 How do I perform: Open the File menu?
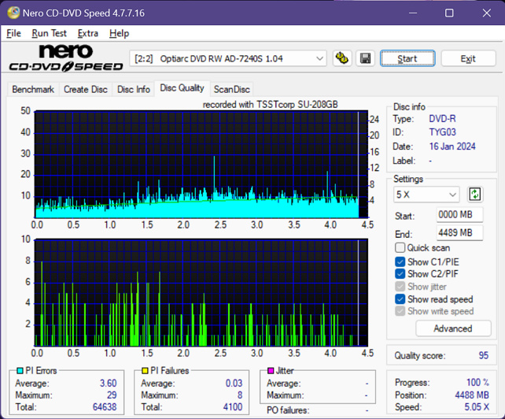coord(13,33)
